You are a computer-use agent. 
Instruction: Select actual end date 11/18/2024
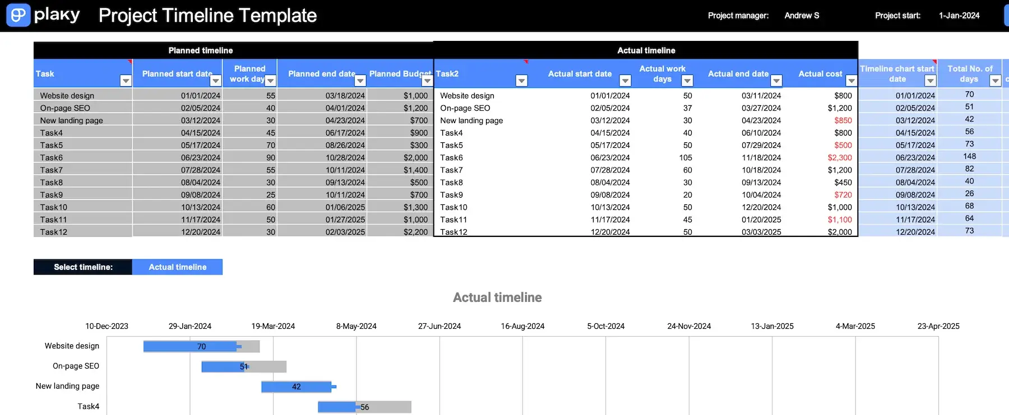click(761, 157)
